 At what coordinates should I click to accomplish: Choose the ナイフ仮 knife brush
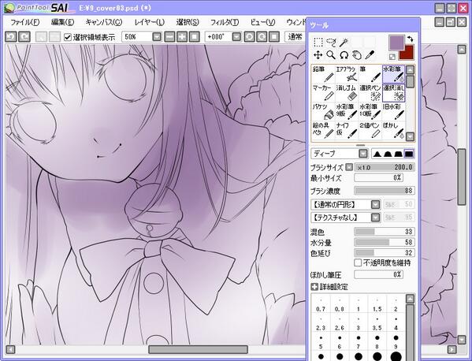coord(347,130)
